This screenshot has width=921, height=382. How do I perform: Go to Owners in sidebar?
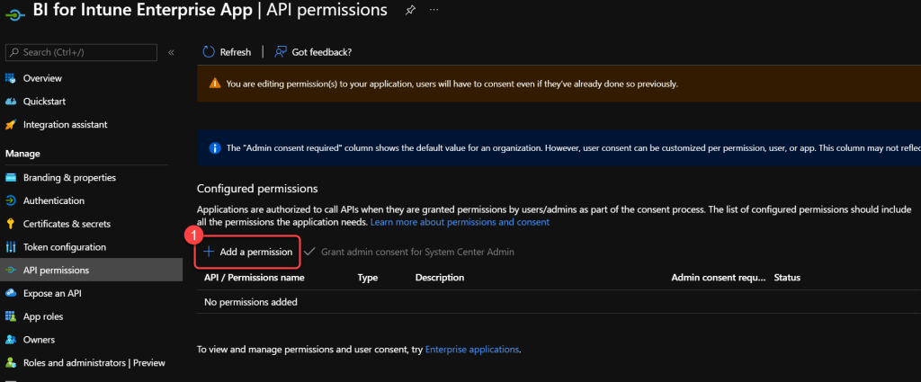[x=39, y=340]
